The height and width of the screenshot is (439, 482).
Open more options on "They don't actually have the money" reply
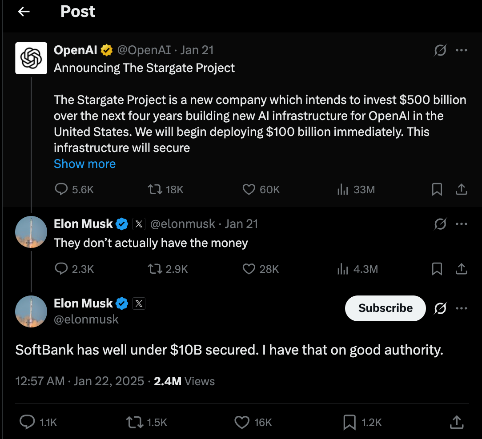click(462, 224)
